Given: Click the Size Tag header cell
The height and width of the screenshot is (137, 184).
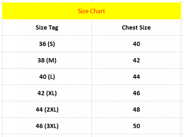Looking at the screenshot, I should point(47,27).
